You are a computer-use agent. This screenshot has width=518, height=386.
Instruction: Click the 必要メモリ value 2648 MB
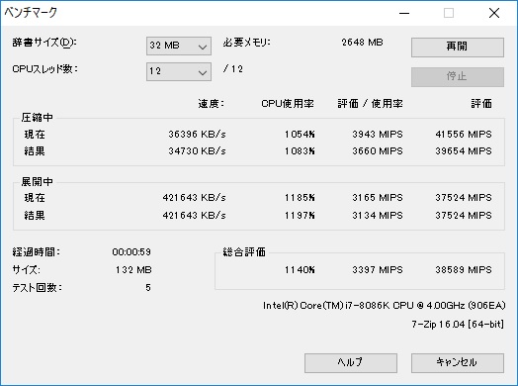click(x=363, y=43)
